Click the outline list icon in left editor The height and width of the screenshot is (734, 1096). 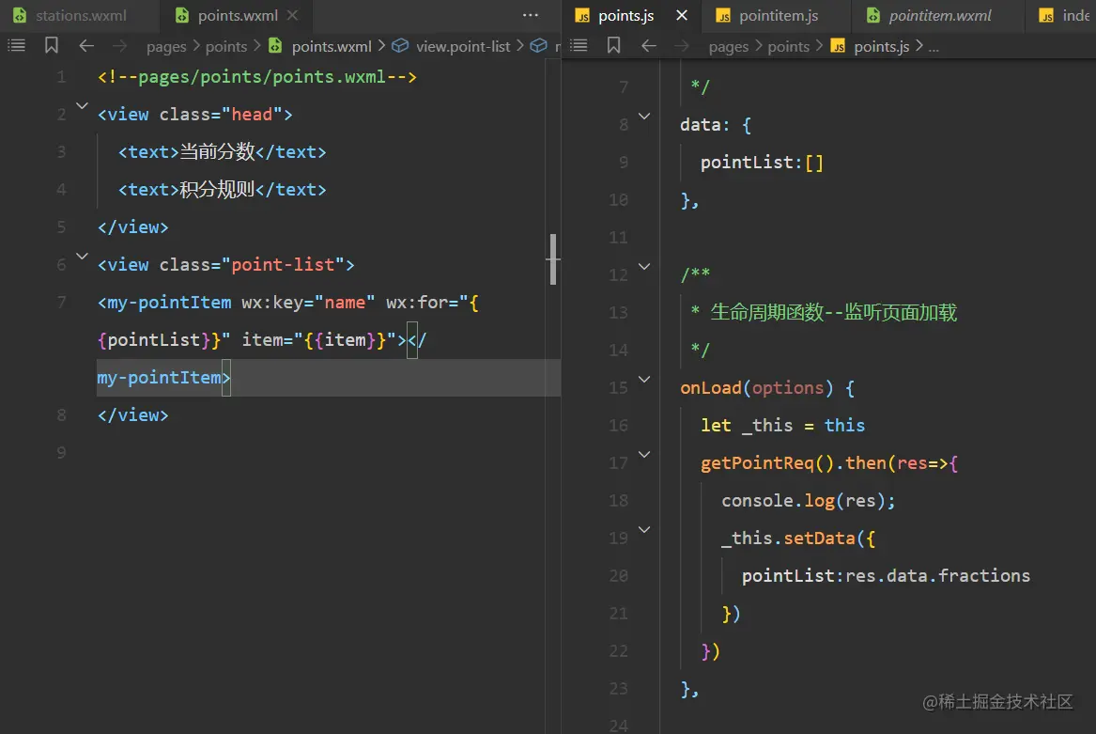coord(16,45)
